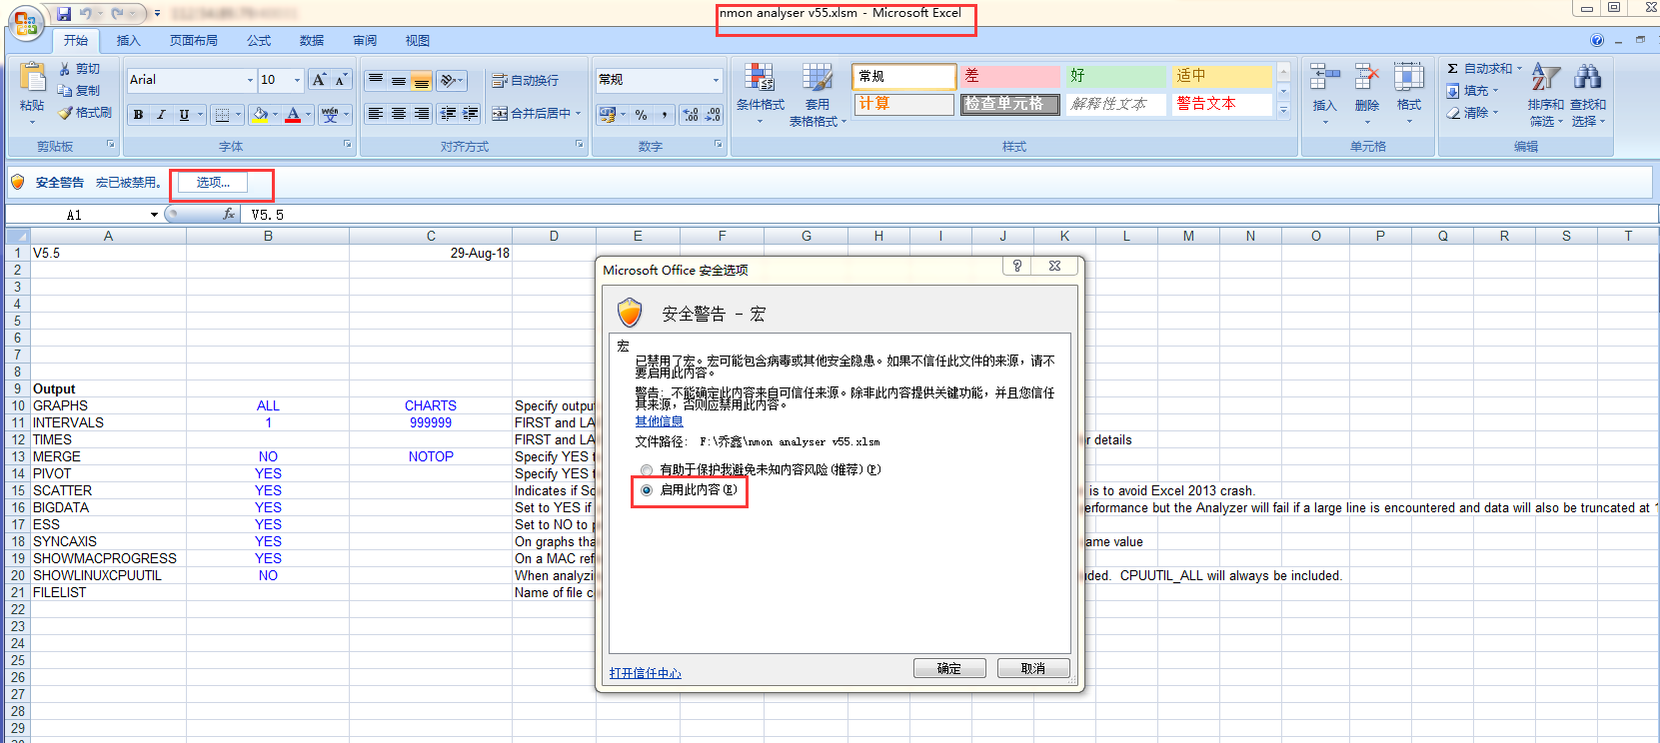Apply the red font color

pyautogui.click(x=293, y=115)
